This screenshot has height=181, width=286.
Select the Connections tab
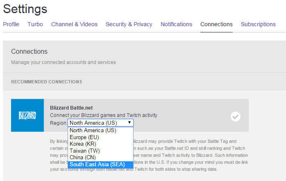click(x=216, y=24)
